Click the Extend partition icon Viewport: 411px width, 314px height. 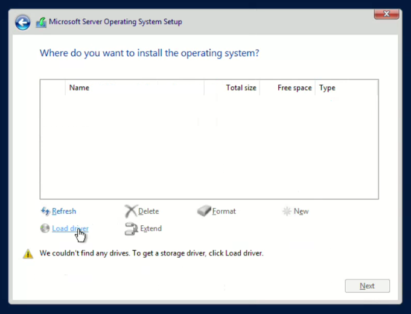tap(130, 229)
